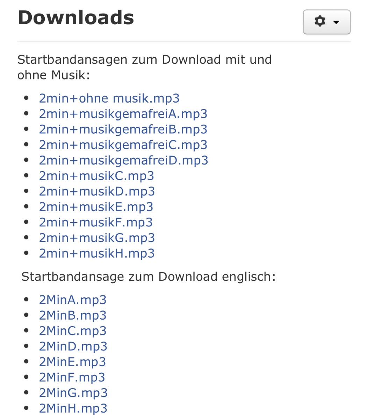Download the 2MinH.mp3 file
The width and height of the screenshot is (368, 420).
tap(73, 408)
